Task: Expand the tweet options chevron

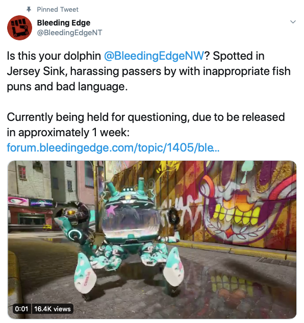Action: point(293,22)
